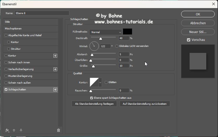Enable Globales Licht verwenden checkbox
218x137 pixels.
pyautogui.click(x=117, y=46)
